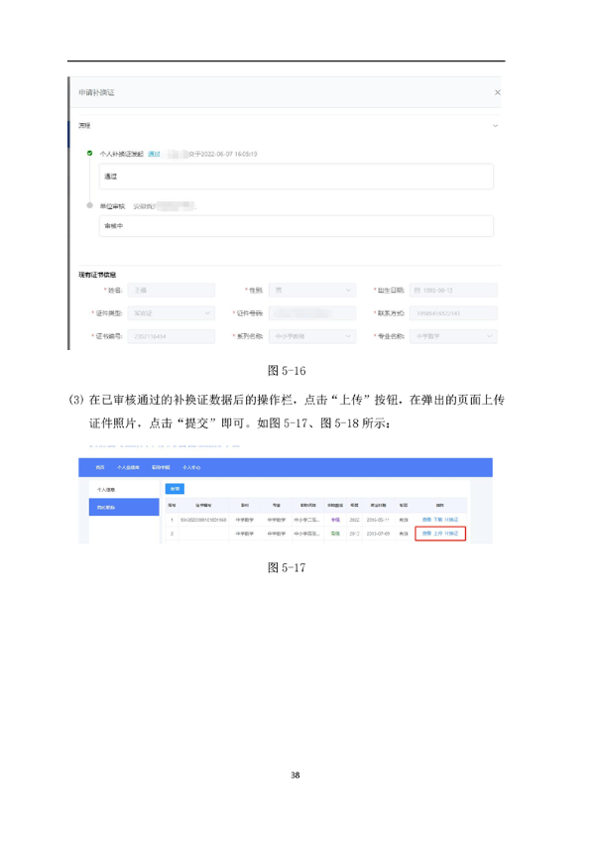This screenshot has width=595, height=841.
Task: Click the 审核中 comment box
Action: click(296, 226)
